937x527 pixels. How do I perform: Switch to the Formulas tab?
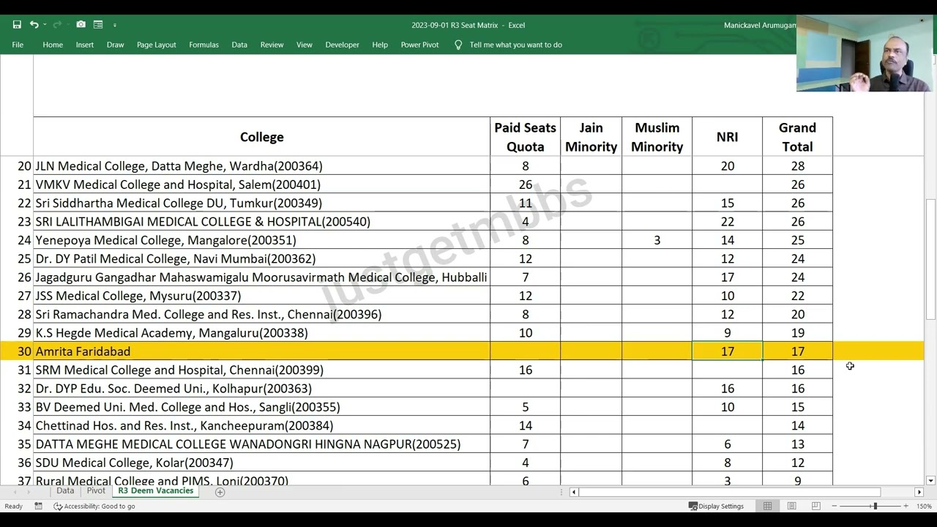[x=204, y=45]
